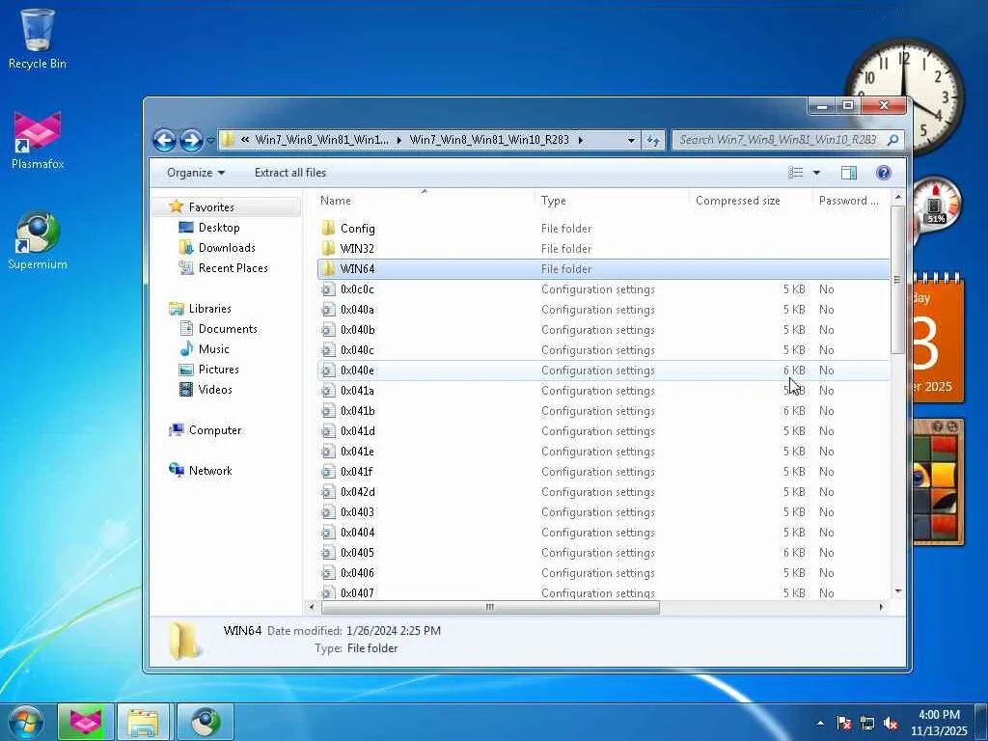Select the Config folder
Image resolution: width=988 pixels, height=741 pixels.
tap(357, 229)
